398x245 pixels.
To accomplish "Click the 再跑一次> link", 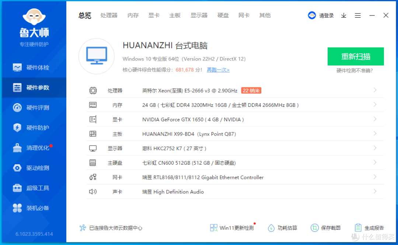I will pos(218,70).
